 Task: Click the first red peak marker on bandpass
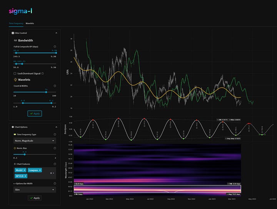coord(93,120)
